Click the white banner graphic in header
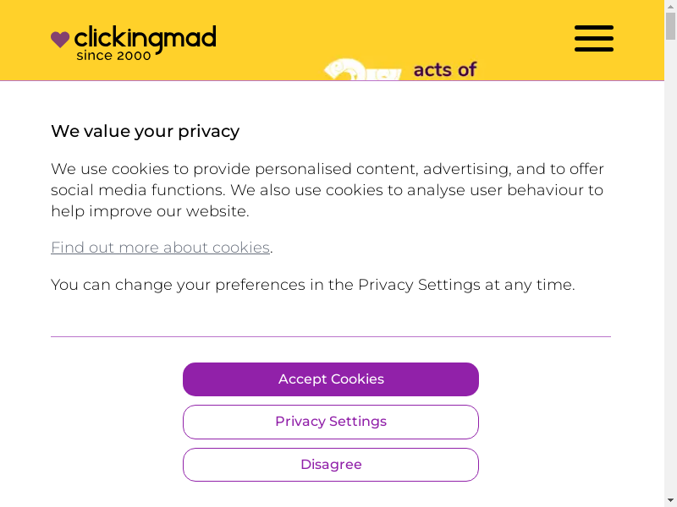Image resolution: width=677 pixels, height=507 pixels. pyautogui.click(x=364, y=71)
